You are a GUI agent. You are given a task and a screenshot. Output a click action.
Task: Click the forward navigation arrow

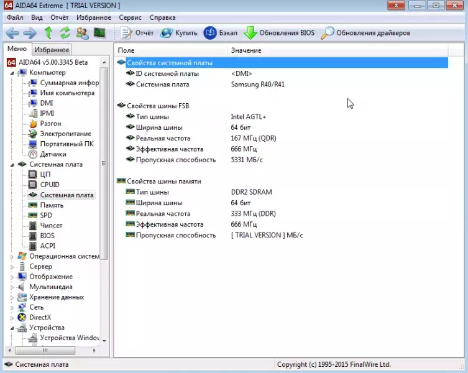pos(30,33)
